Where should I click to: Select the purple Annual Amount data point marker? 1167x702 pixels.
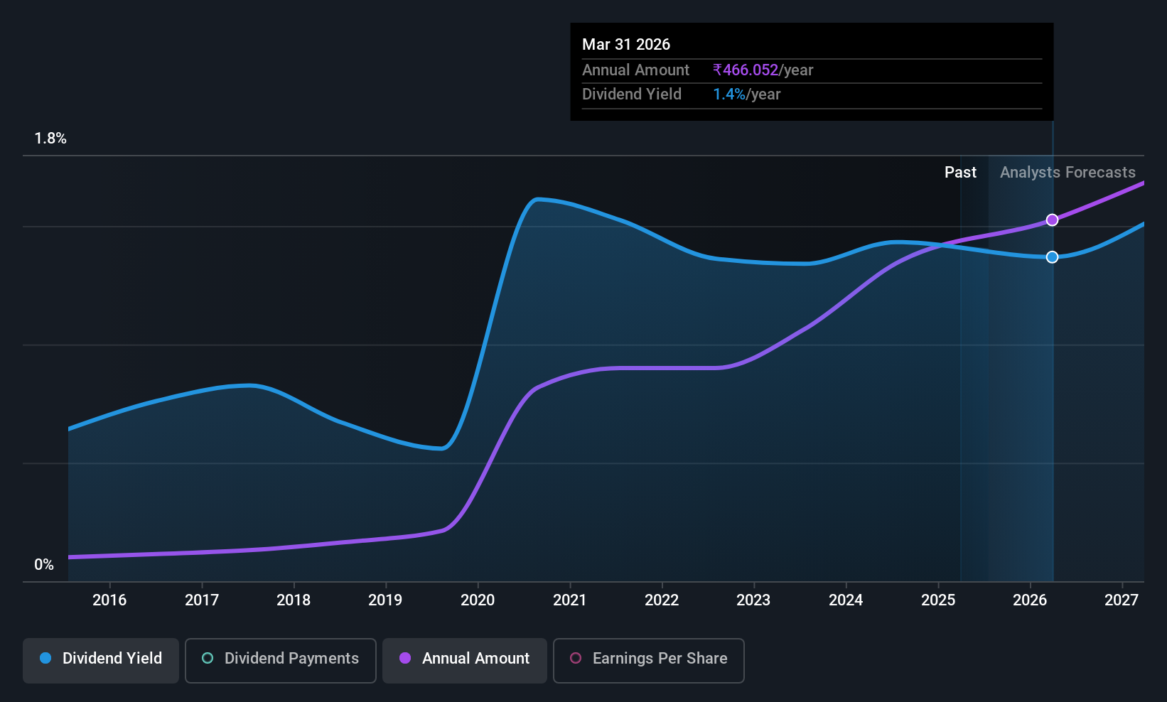tap(1053, 220)
